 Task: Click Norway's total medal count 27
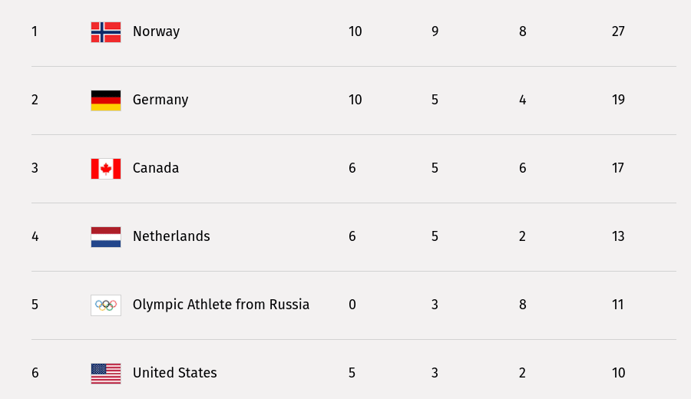click(618, 31)
